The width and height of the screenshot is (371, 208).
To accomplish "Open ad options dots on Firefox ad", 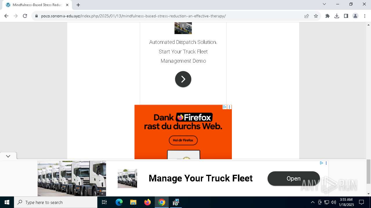I will point(230,107).
